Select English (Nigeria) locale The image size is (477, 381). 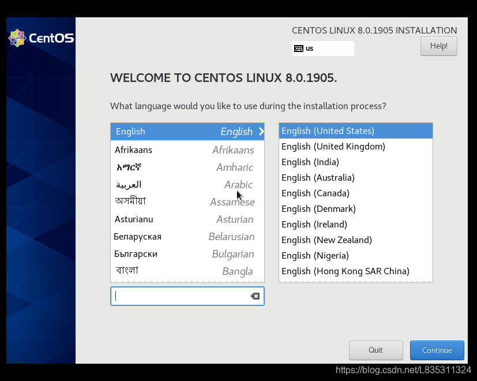point(356,256)
